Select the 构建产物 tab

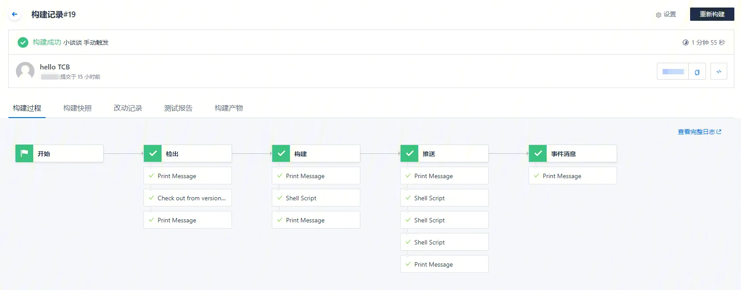click(229, 108)
